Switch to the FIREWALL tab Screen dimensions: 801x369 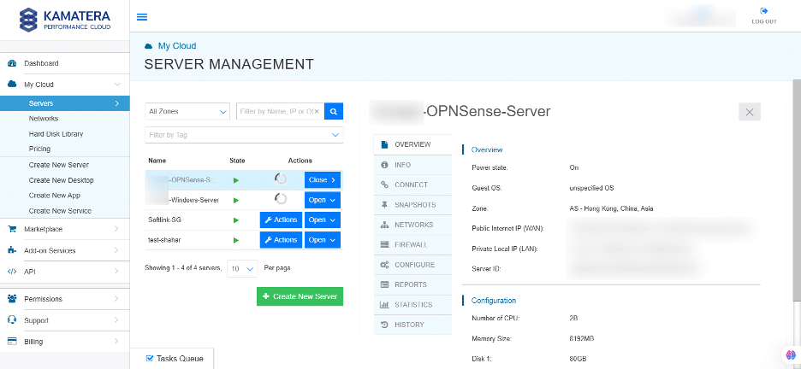pos(412,244)
